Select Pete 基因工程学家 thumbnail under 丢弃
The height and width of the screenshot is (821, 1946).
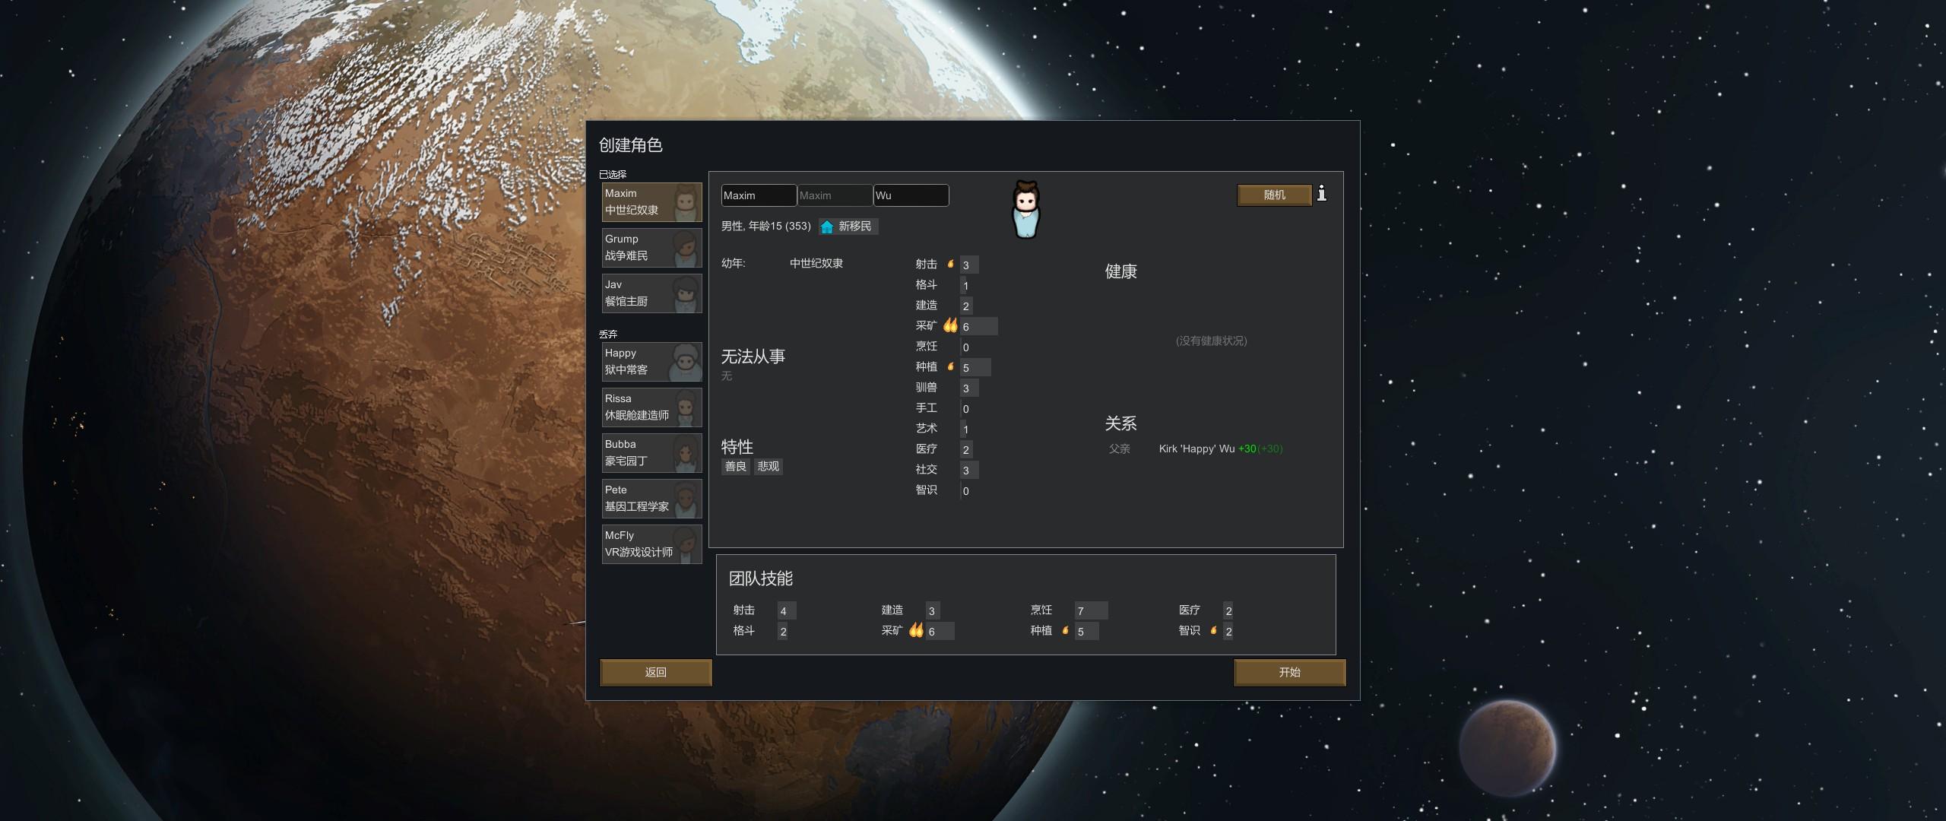[x=651, y=498]
